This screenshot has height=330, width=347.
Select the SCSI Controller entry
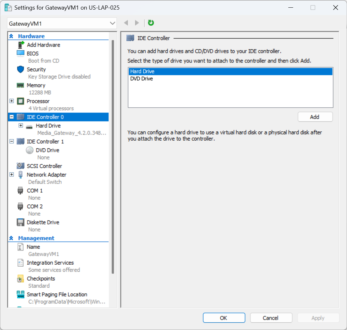(x=45, y=166)
